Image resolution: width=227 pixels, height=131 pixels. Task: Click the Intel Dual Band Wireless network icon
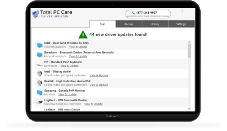click(40, 45)
